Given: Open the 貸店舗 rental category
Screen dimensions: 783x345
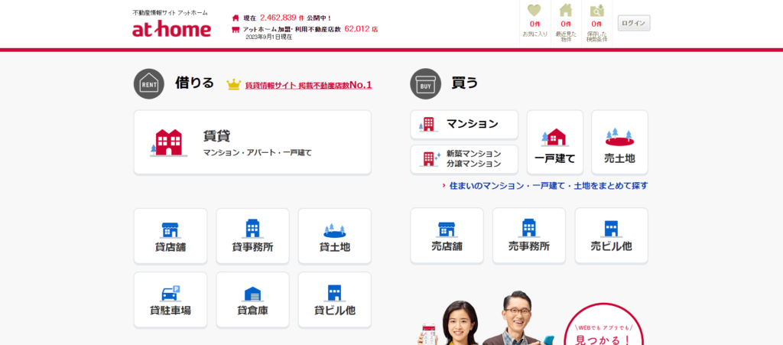Looking at the screenshot, I should tap(171, 236).
